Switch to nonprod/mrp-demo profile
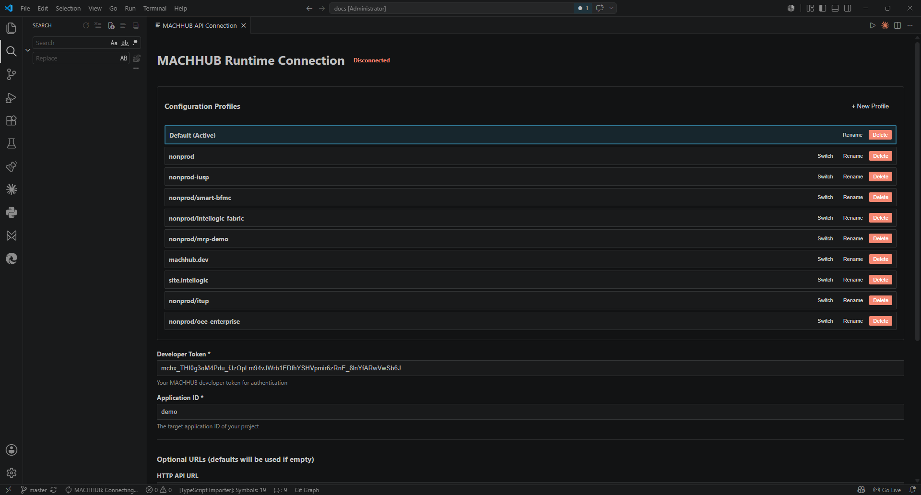Image resolution: width=921 pixels, height=495 pixels. (825, 238)
